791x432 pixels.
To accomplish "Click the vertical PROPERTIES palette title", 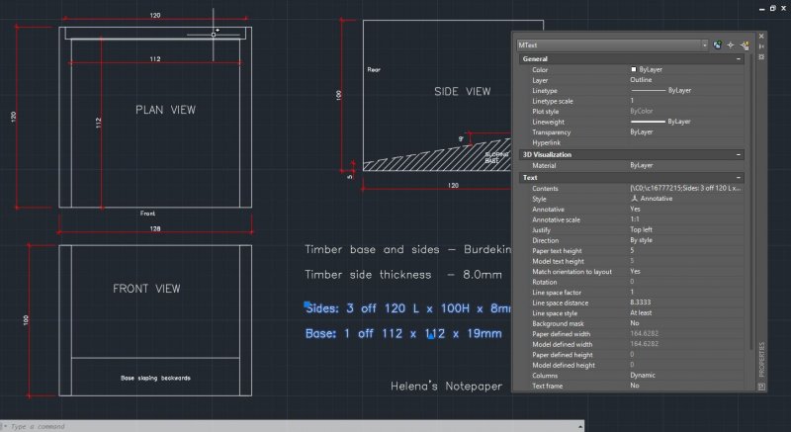I will 761,362.
